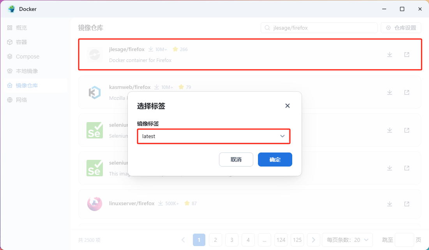Click the magnifier icon in the search box
The height and width of the screenshot is (250, 429).
pos(267,28)
